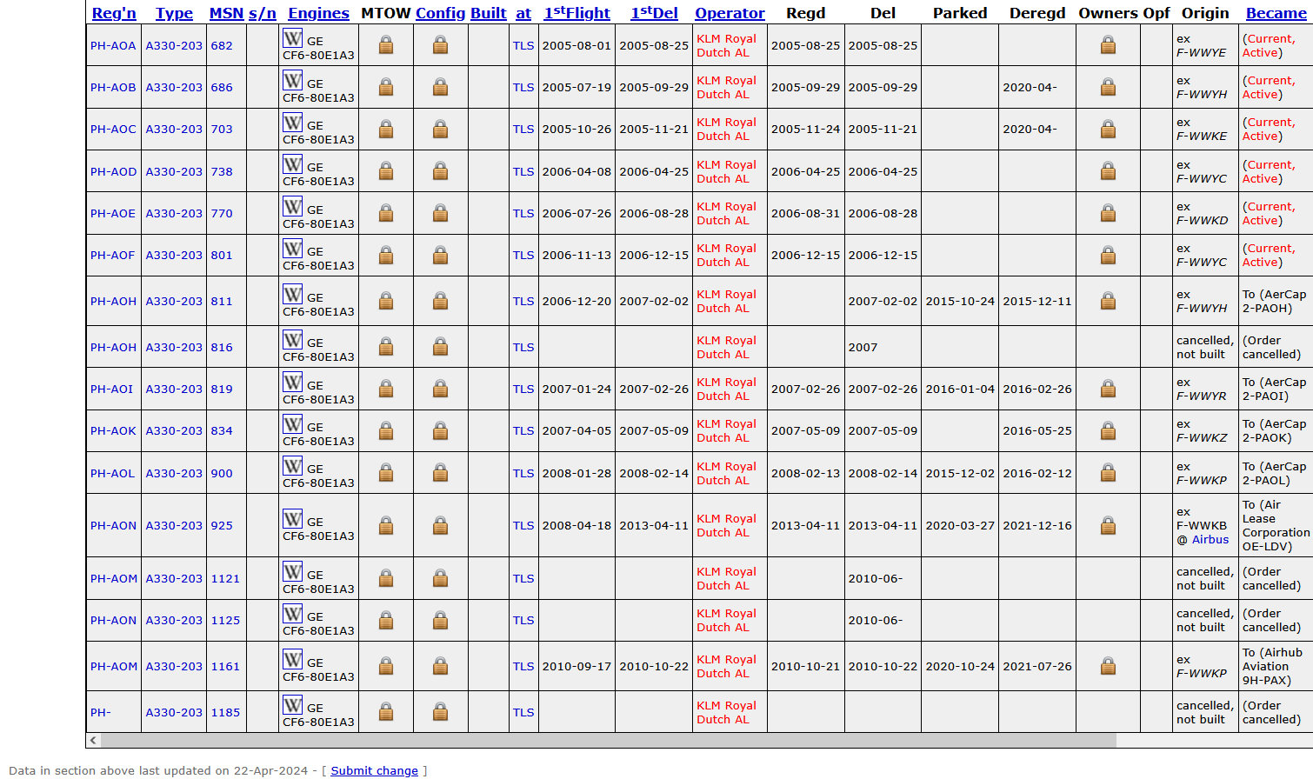Click MTOW lock icon in PH-AOB row

[386, 87]
